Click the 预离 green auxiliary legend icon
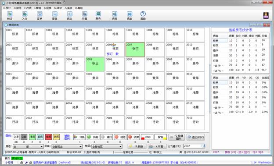This screenshot has width=274, height=166. click(x=93, y=137)
